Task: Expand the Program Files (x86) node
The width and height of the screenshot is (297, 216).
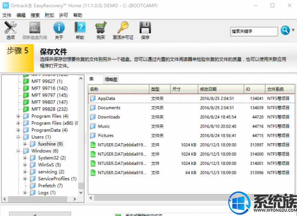Action: tap(18, 123)
